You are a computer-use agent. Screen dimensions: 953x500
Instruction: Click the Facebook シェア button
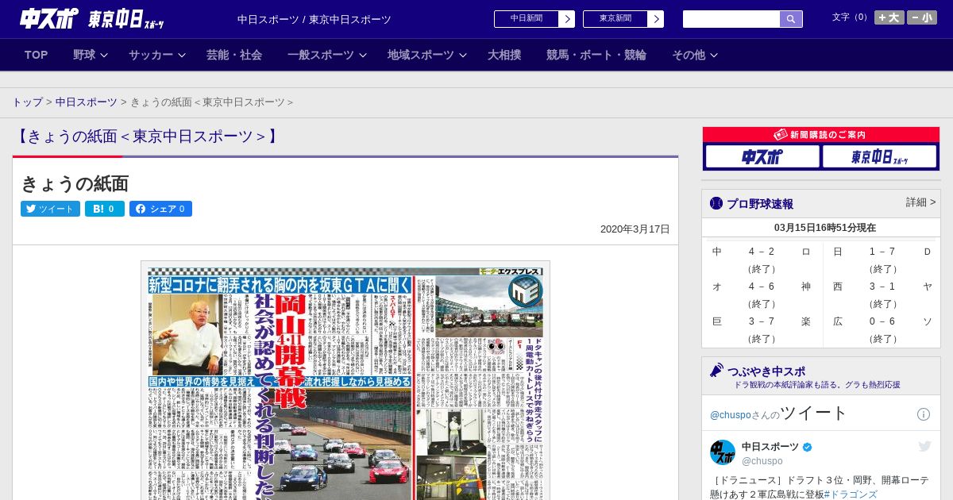(x=160, y=209)
